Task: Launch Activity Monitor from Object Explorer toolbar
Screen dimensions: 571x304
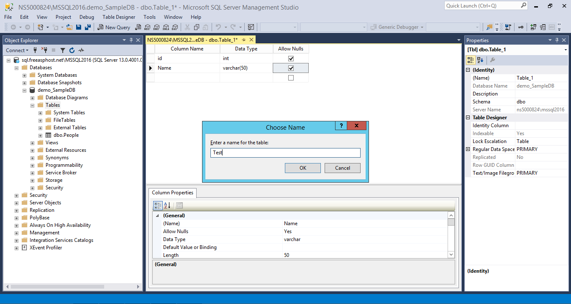Action: pos(81,50)
